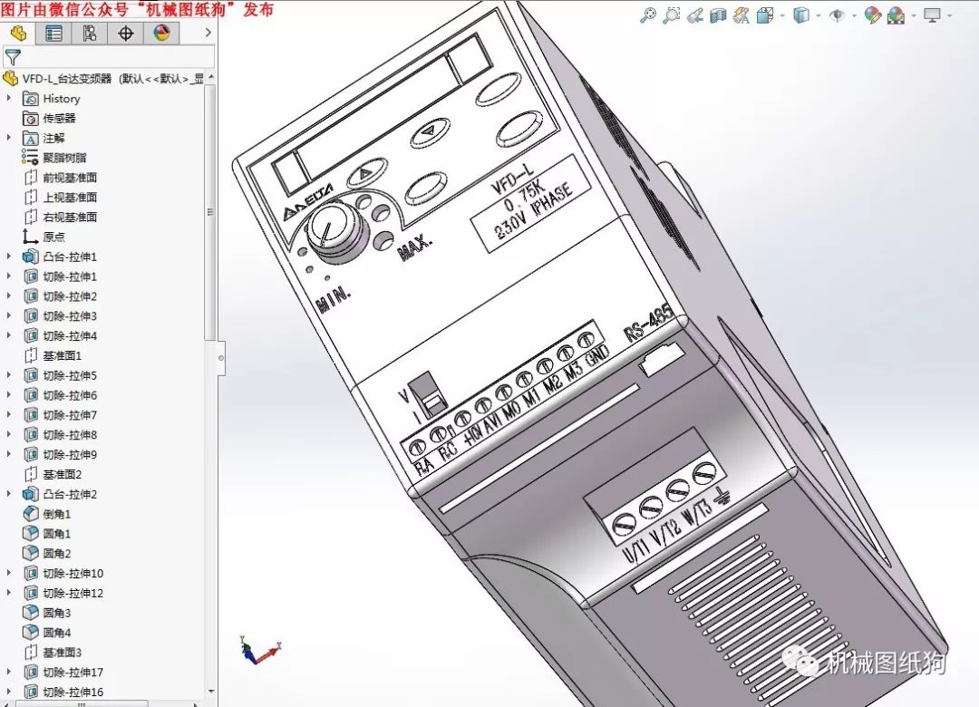Select the 切除-拉伸7 feature

pos(60,415)
